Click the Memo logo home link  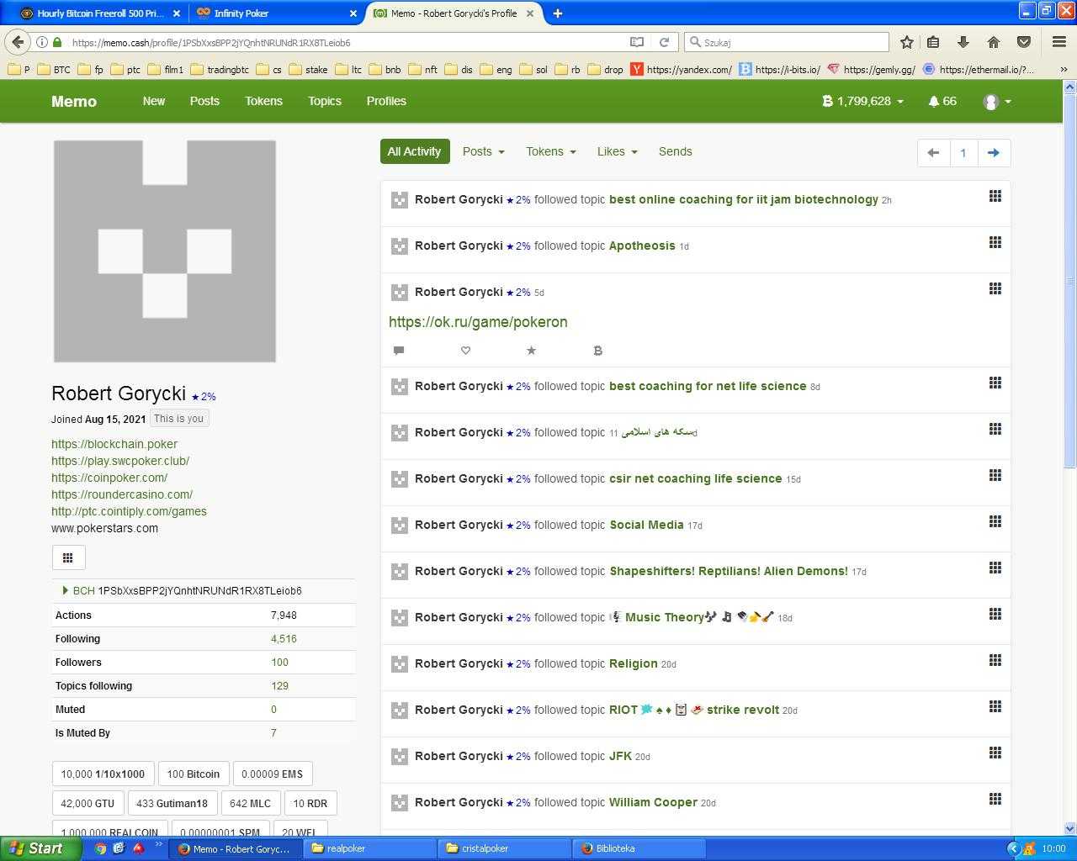(74, 101)
